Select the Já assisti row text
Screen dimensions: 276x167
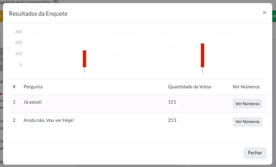(33, 102)
